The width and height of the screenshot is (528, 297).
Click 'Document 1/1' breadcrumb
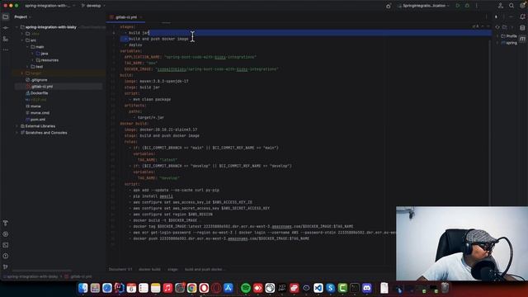120,270
